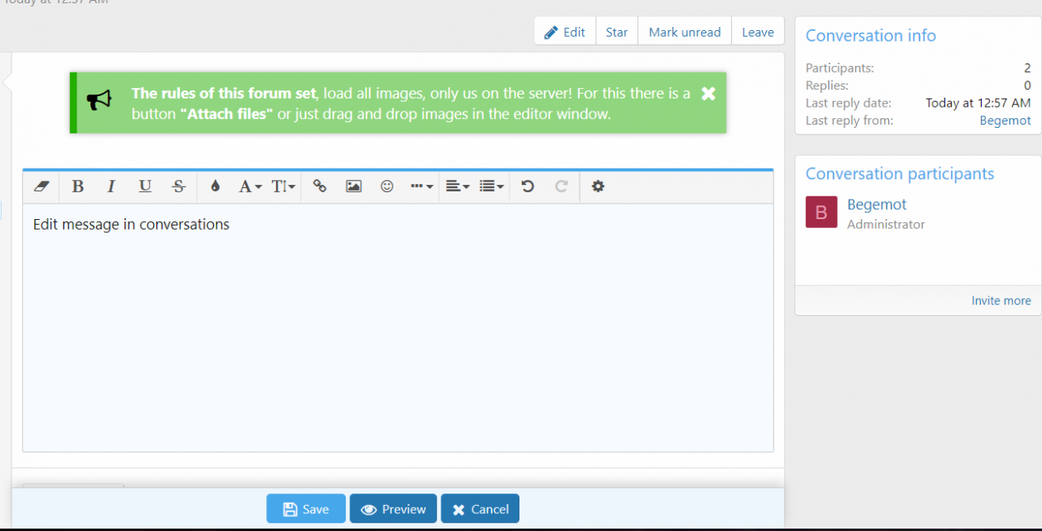This screenshot has height=531, width=1042.
Task: Toggle underline formatting button
Action: pyautogui.click(x=145, y=187)
